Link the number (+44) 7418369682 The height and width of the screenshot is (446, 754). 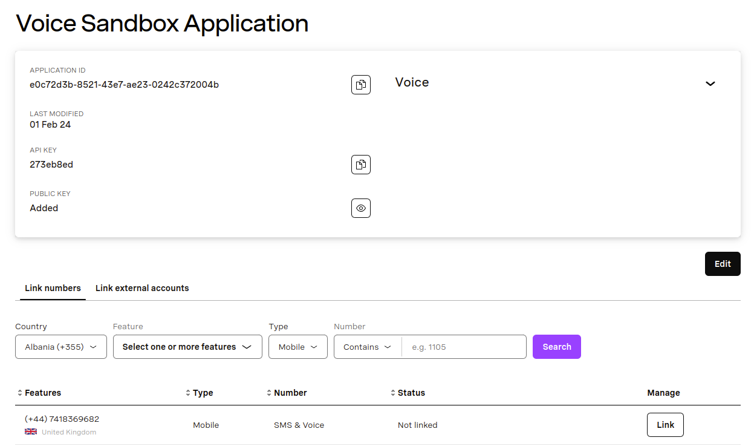click(665, 424)
